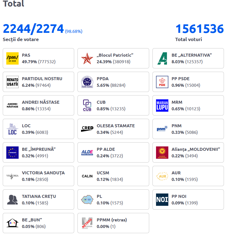Click the PL map logo
Image resolution: width=225 pixels, height=237 pixels.
click(x=87, y=200)
